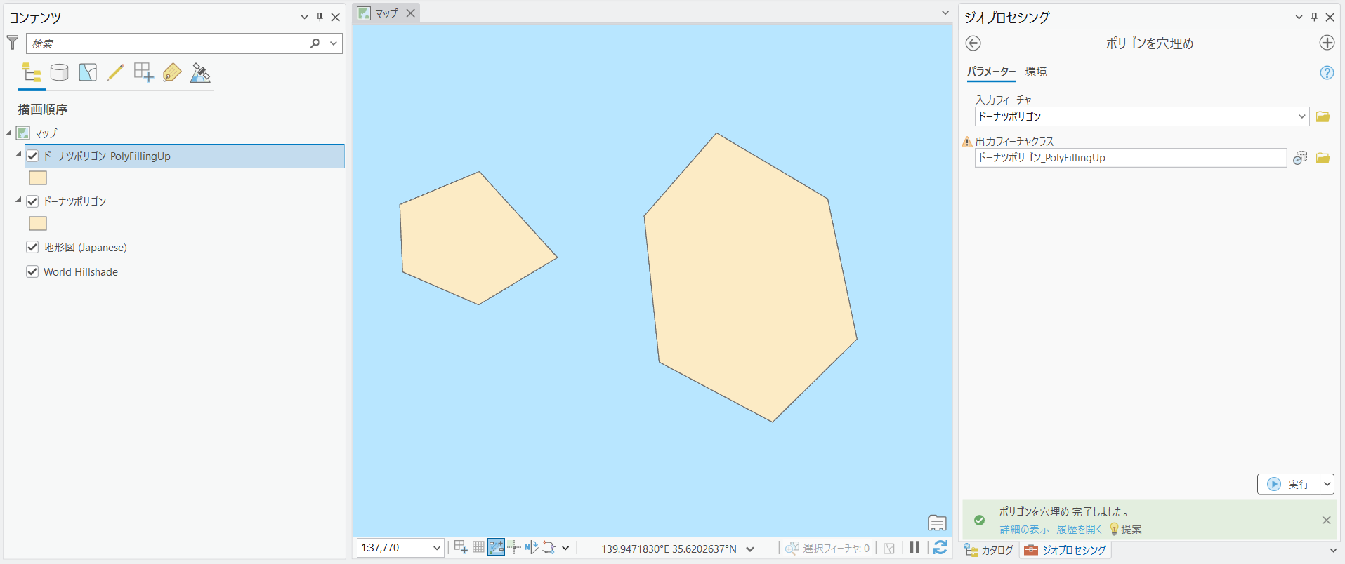
Task: Switch to the 環境 tab
Action: (1035, 72)
